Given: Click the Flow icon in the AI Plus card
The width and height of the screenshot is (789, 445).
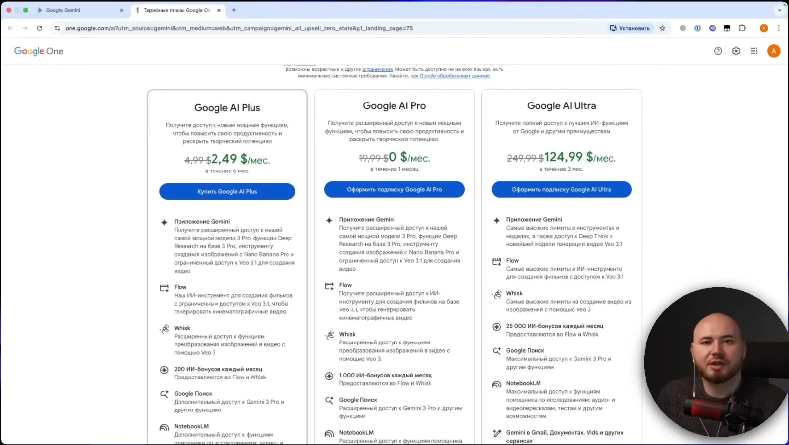Looking at the screenshot, I should (164, 288).
